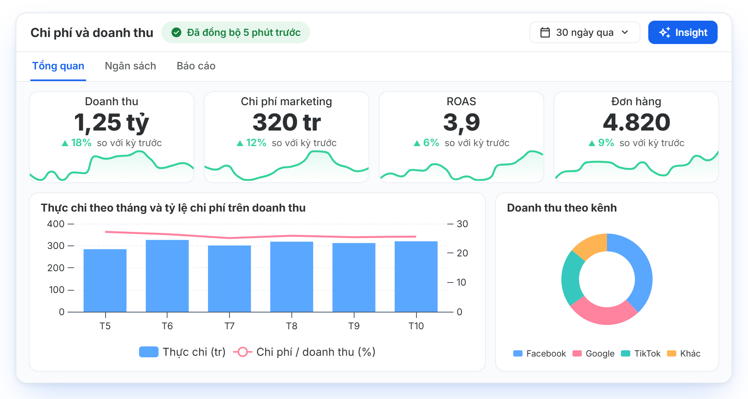Select the T7 bar in chart
Viewport: 748px width, 399px height.
click(229, 279)
